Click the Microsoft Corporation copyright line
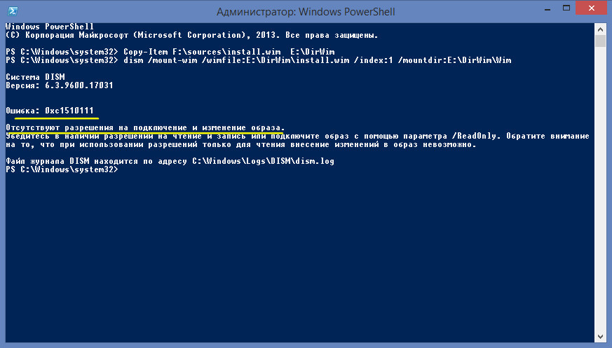The height and width of the screenshot is (348, 612). 191,35
